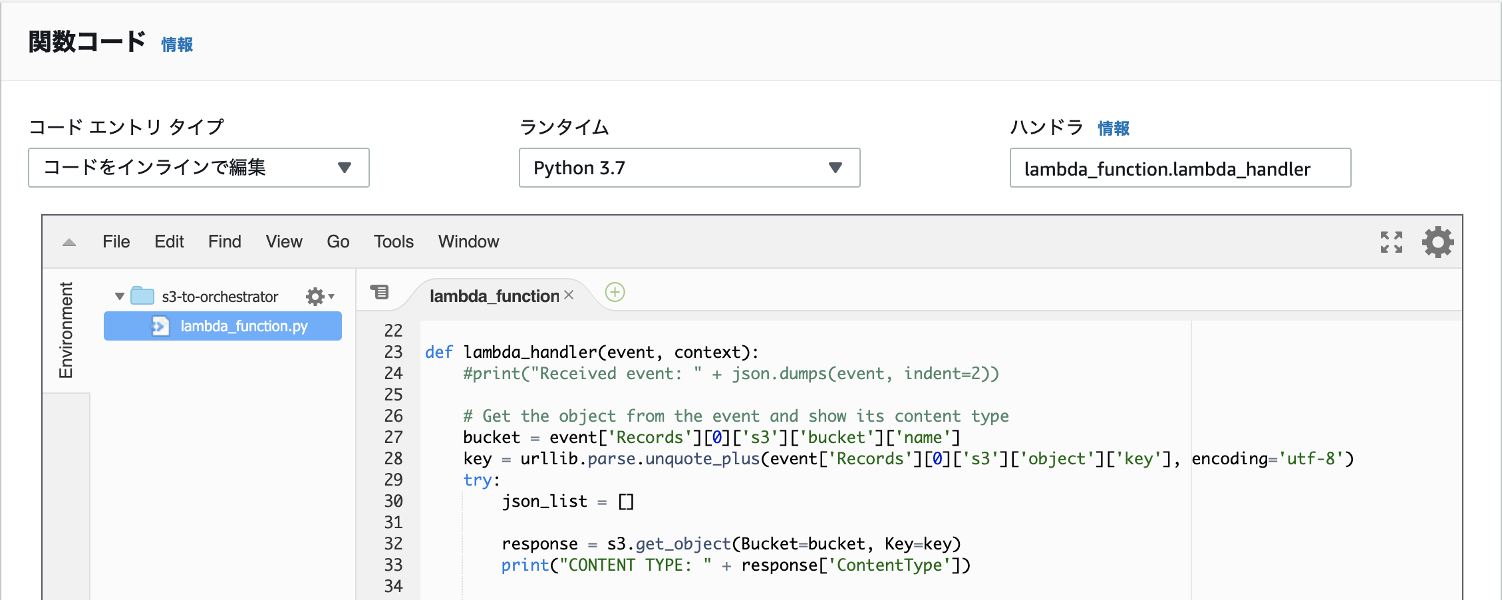
Task: Click 情報 link next to 関数コード
Action: [177, 45]
